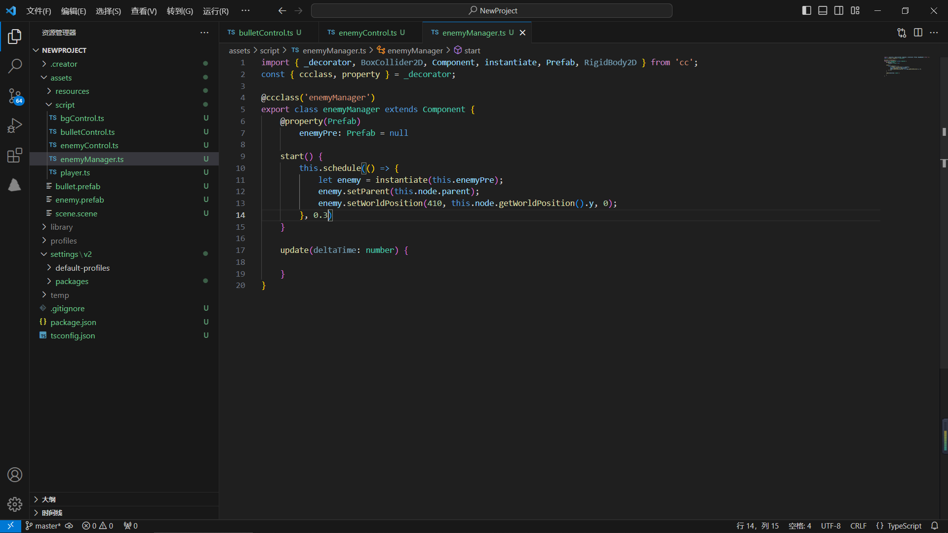Collapse the script folder
The width and height of the screenshot is (948, 533).
coord(65,105)
